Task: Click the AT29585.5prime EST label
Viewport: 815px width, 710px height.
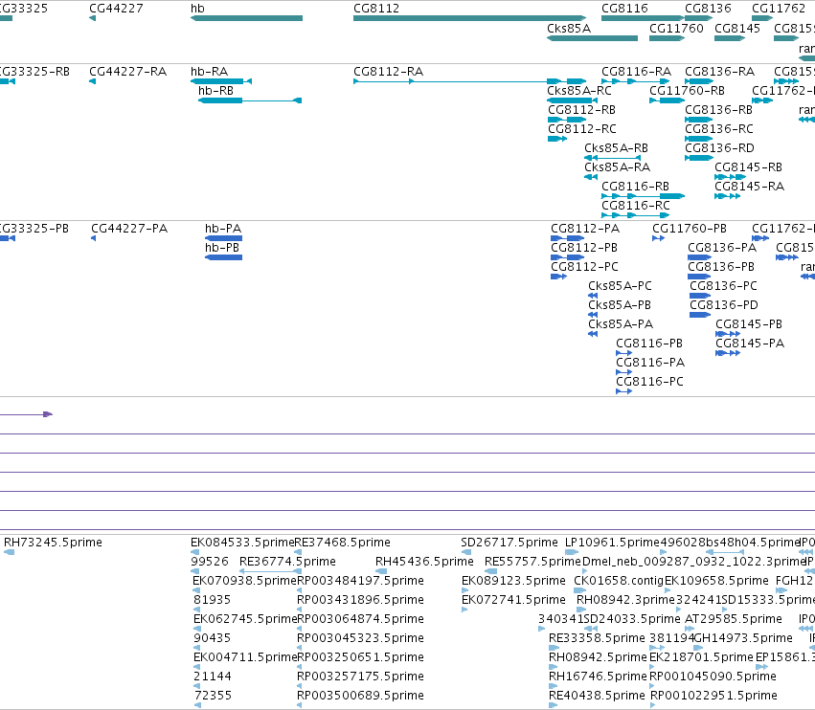Action: click(734, 619)
